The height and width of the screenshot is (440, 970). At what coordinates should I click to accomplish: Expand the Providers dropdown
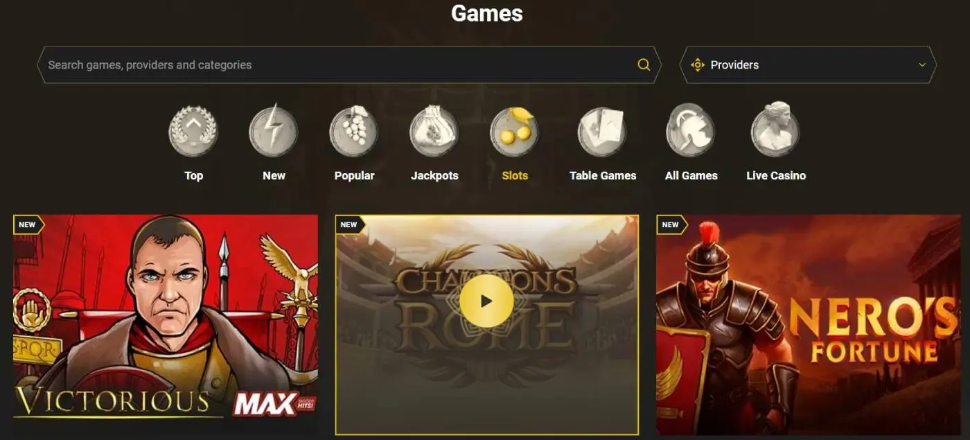(808, 65)
